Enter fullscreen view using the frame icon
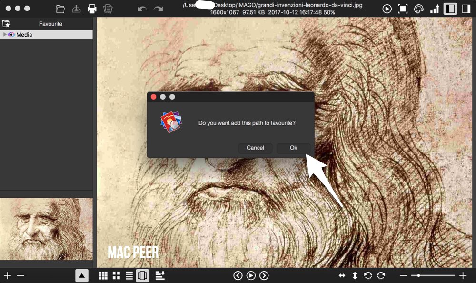The width and height of the screenshot is (476, 283). click(403, 9)
